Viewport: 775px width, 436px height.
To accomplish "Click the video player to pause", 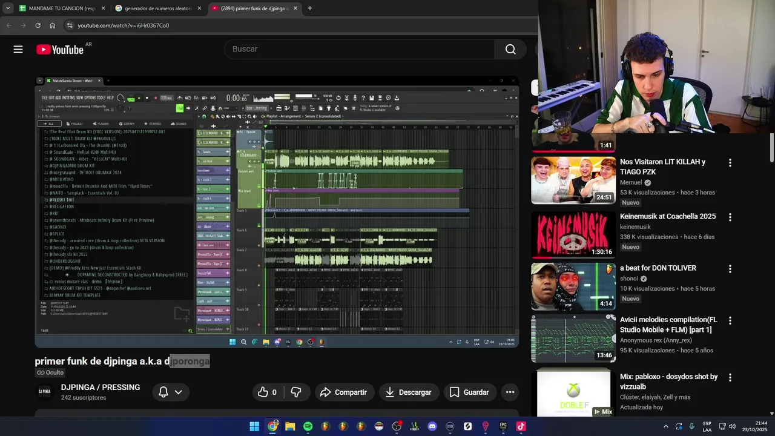I will (x=277, y=211).
